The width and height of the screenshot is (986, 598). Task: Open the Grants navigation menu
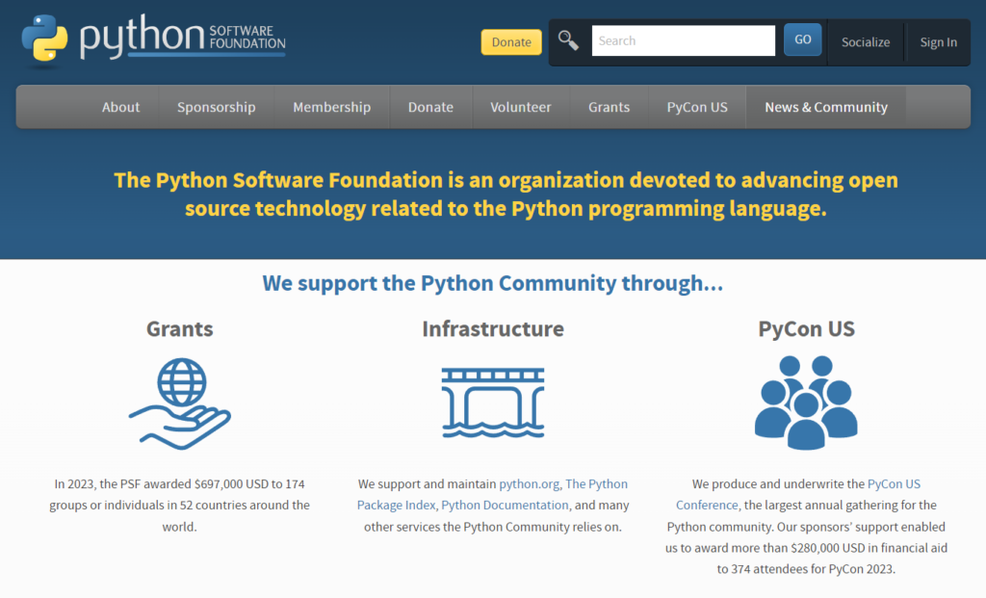pos(609,107)
